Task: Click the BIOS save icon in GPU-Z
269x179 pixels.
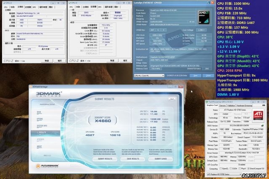Action: [262, 126]
